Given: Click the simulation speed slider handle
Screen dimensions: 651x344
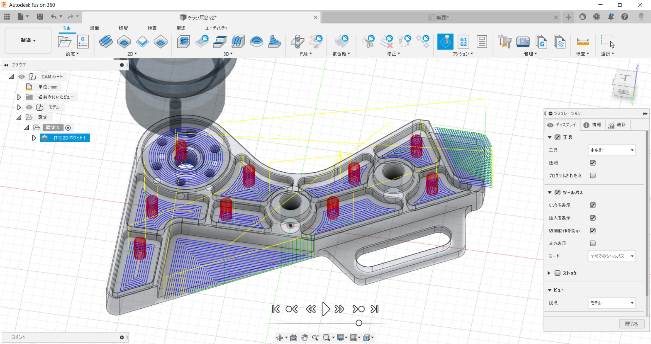Looking at the screenshot, I should point(359,323).
